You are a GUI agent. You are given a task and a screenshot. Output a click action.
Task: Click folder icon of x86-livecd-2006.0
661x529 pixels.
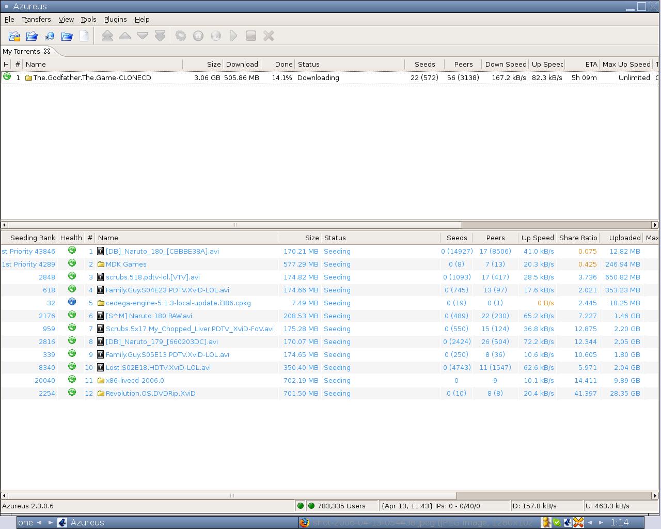[x=101, y=380]
